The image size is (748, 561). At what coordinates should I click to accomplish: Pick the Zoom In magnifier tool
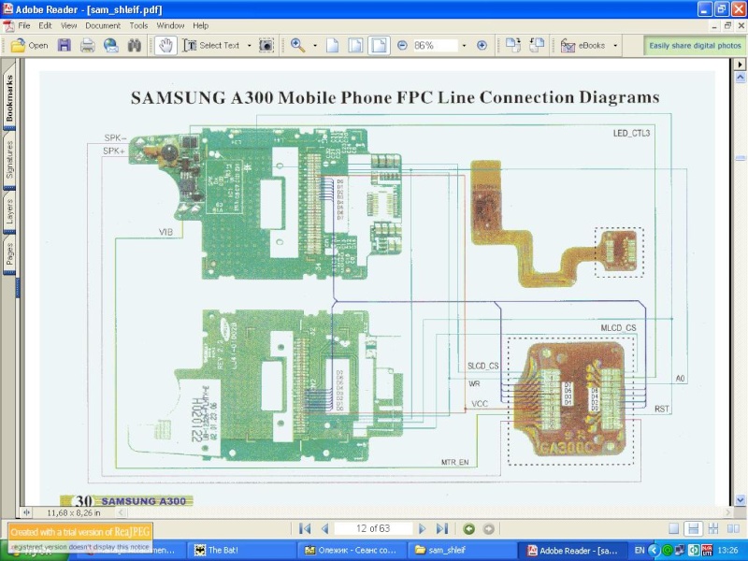[298, 45]
